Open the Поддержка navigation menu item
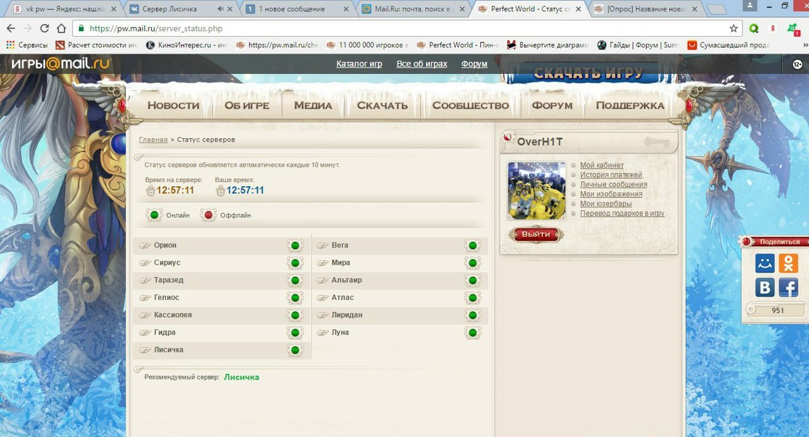Image resolution: width=809 pixels, height=437 pixels. [x=630, y=105]
